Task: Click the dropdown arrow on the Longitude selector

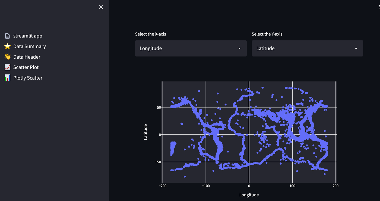Action: pos(239,48)
